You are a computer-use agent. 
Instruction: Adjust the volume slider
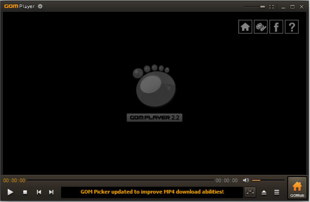pos(268,180)
